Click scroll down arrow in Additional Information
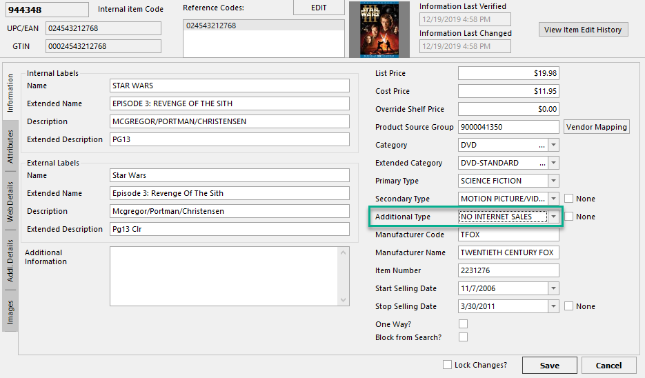The height and width of the screenshot is (378, 645). point(344,300)
